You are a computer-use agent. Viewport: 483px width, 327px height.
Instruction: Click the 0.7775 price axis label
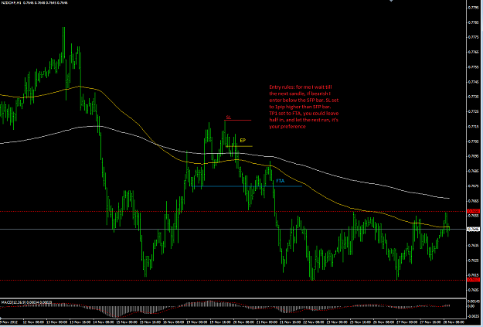tap(474, 37)
